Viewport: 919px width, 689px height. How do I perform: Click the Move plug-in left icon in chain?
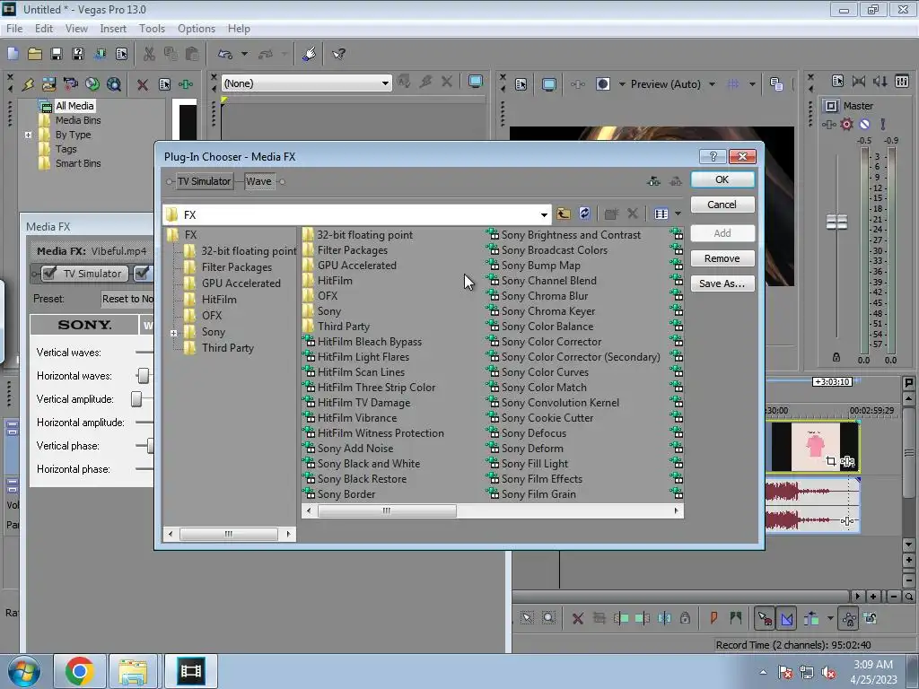pos(653,181)
